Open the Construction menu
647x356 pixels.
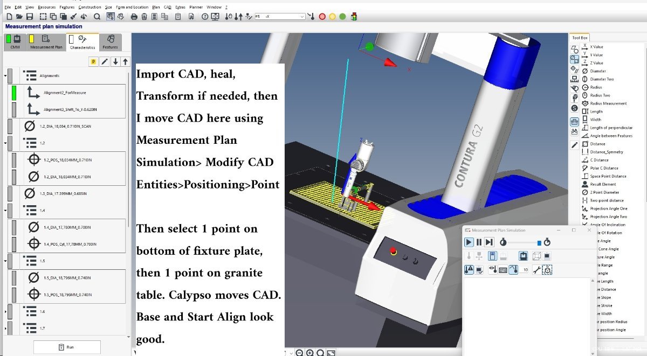[90, 7]
